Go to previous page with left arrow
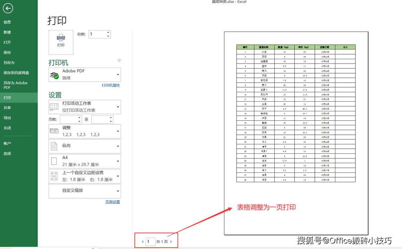 pos(142,241)
